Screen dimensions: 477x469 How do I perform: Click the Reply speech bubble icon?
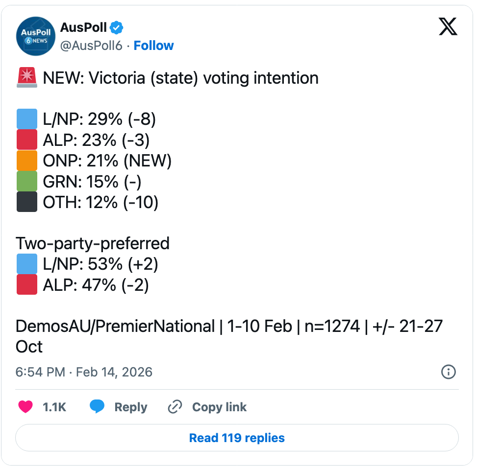(x=98, y=407)
